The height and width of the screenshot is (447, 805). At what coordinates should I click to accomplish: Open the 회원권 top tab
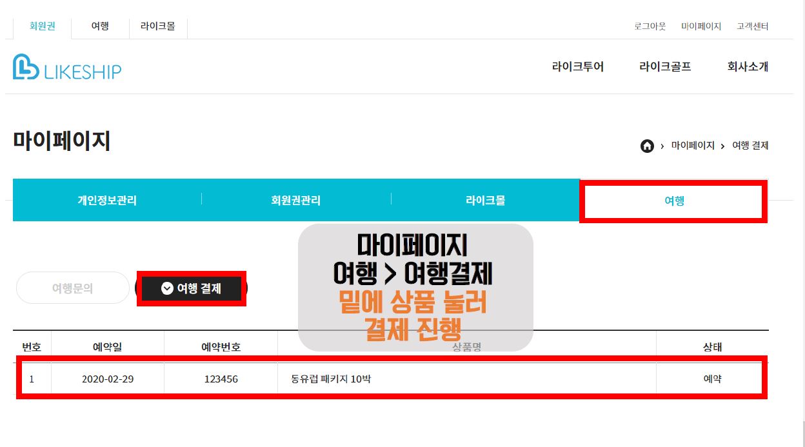[x=43, y=26]
